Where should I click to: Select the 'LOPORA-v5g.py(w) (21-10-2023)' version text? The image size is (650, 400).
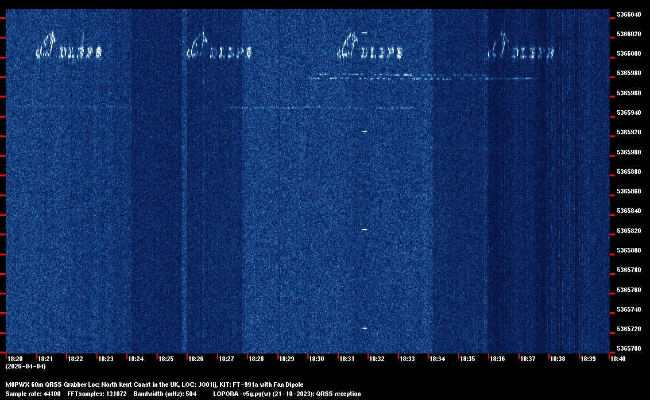[x=264, y=394]
